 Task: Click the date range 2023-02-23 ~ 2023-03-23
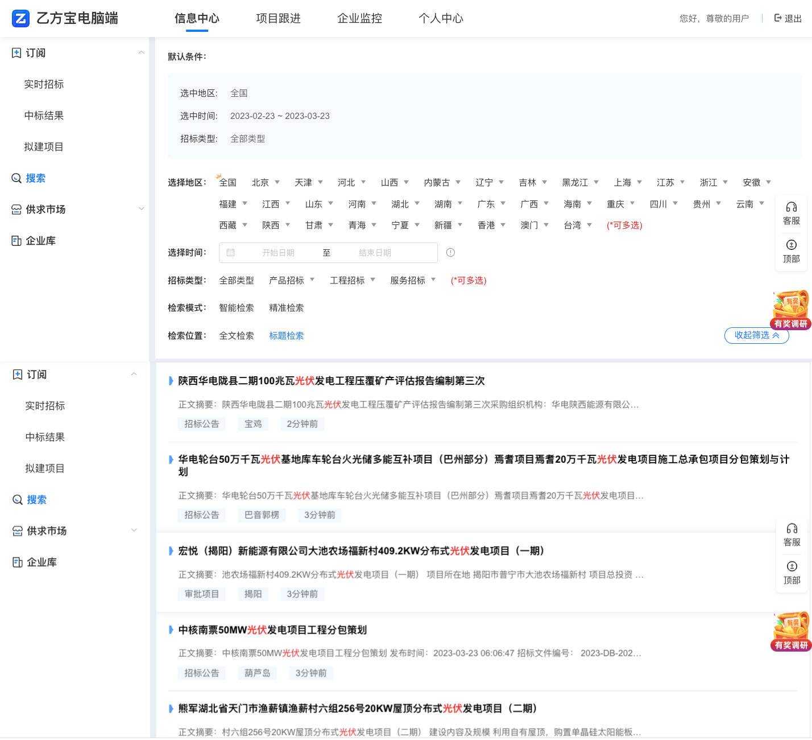click(x=280, y=116)
